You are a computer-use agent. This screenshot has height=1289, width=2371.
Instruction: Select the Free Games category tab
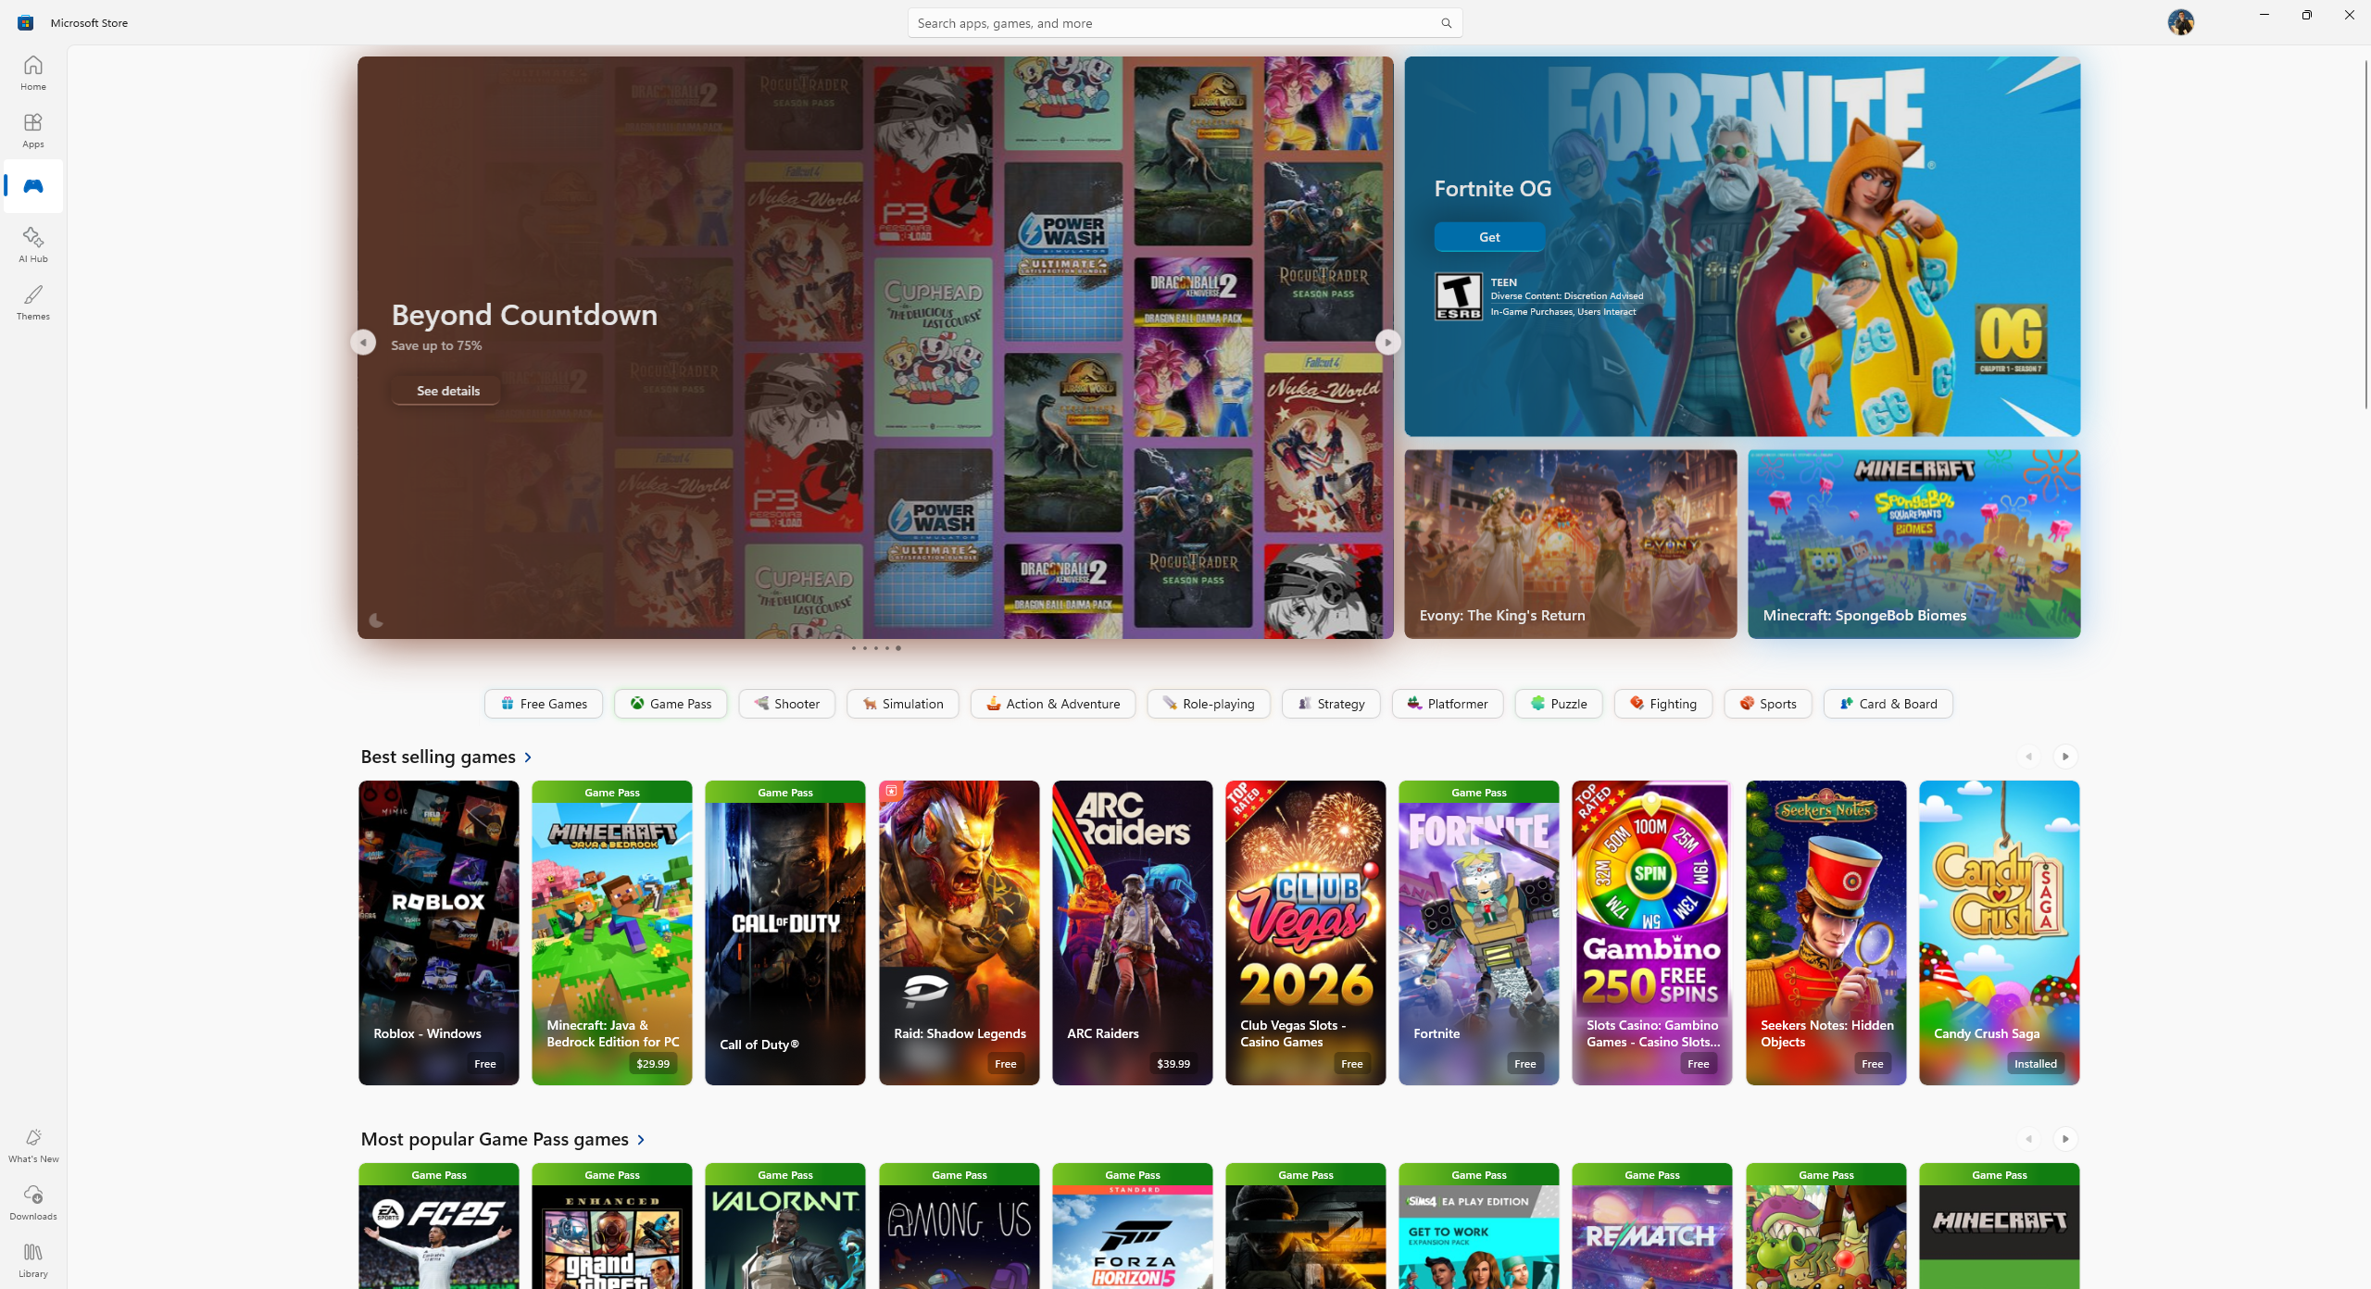[543, 704]
